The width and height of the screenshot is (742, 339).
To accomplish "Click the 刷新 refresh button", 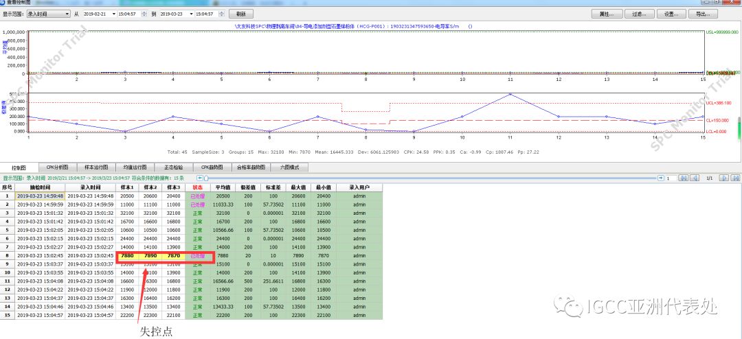I will [240, 14].
